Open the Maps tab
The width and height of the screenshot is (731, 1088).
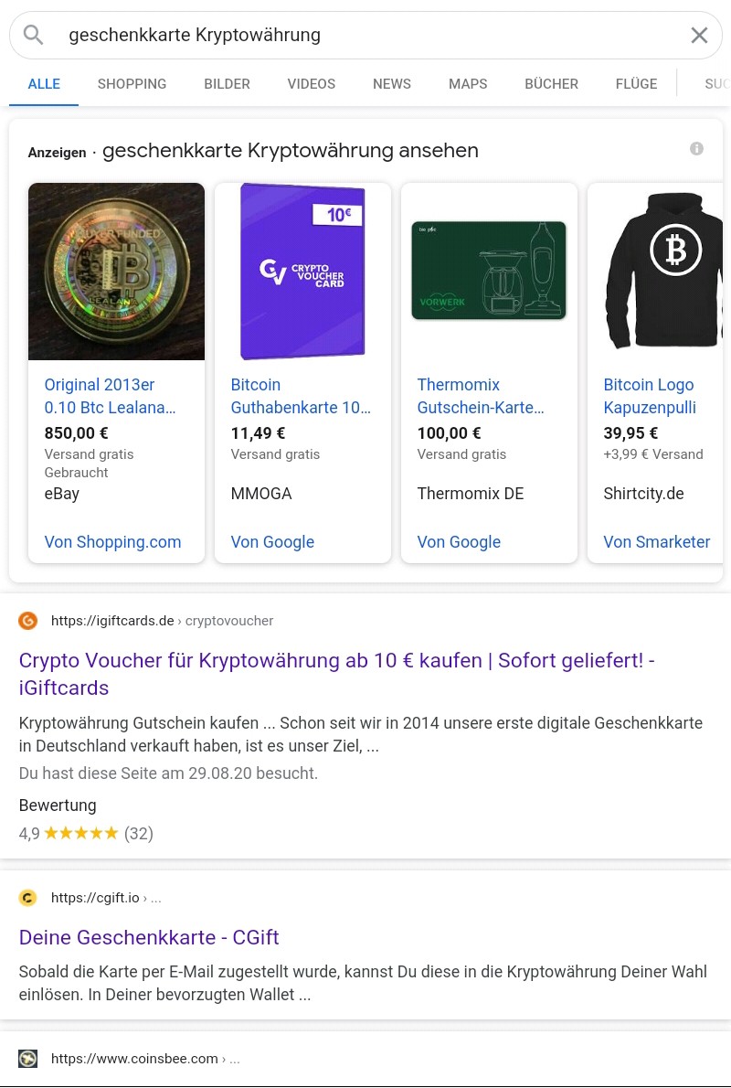[467, 84]
